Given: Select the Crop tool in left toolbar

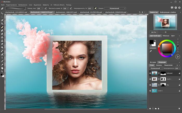Looking at the screenshot, I should (2, 24).
